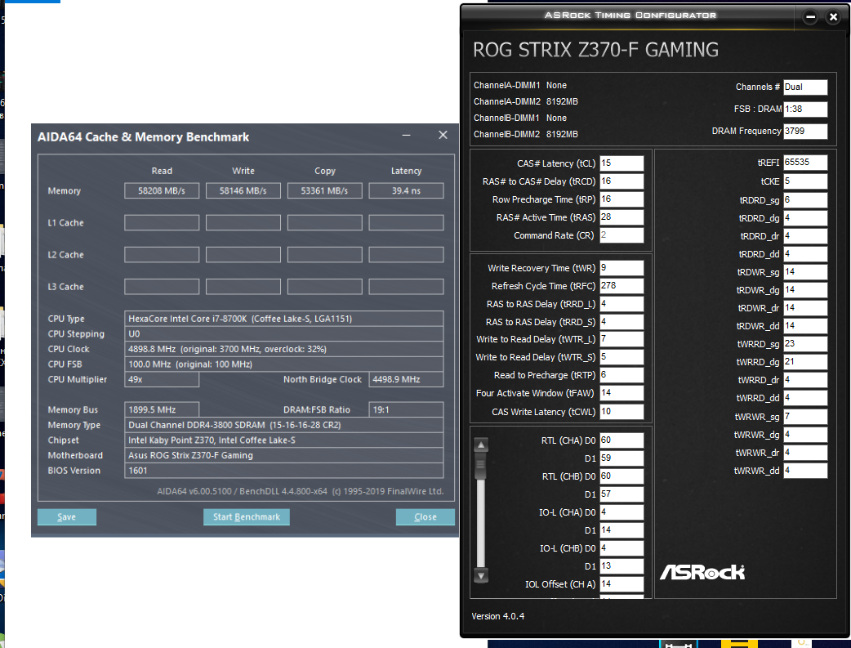Click the CPU Clock value 4898.8 MHz
Viewport: 851px width, 648px height.
284,349
